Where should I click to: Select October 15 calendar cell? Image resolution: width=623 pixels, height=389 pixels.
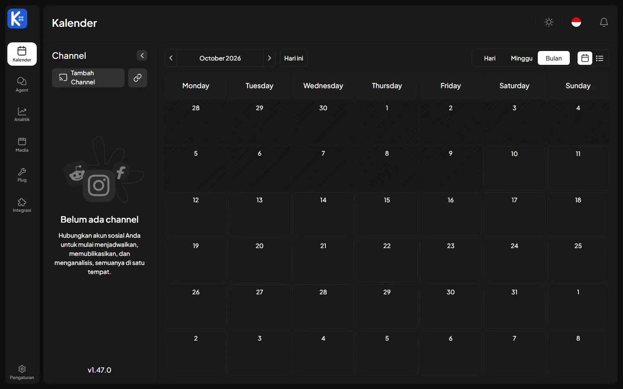[387, 214]
